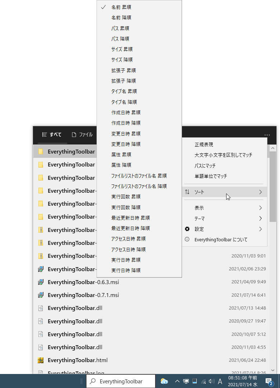Click the folder icon of highlighted first result
The height and width of the screenshot is (388, 280).
tap(41, 151)
